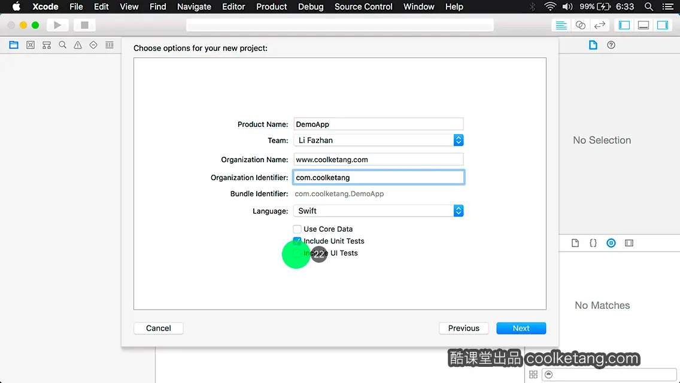Click the Run play button
The height and width of the screenshot is (383, 680).
click(x=57, y=25)
